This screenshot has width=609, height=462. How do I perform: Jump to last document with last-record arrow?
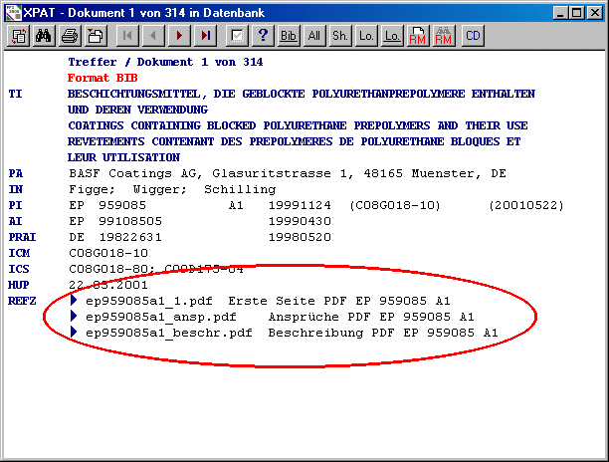(205, 36)
